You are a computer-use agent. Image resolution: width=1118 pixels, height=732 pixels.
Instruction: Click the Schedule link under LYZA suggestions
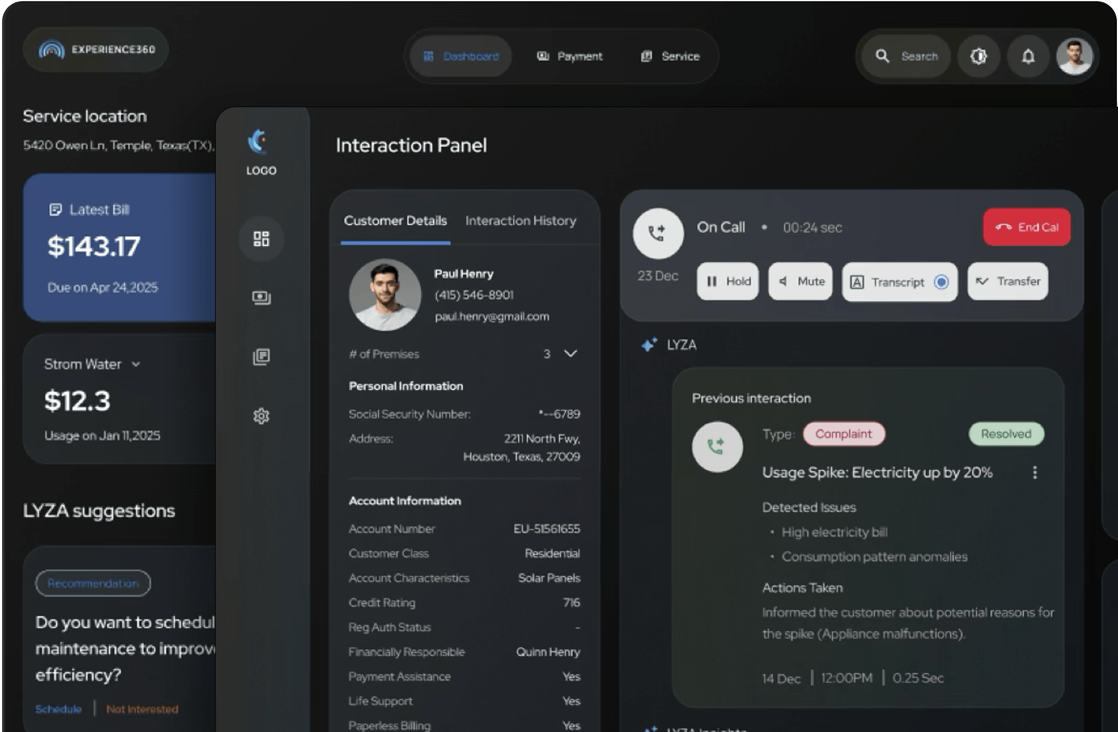tap(58, 709)
